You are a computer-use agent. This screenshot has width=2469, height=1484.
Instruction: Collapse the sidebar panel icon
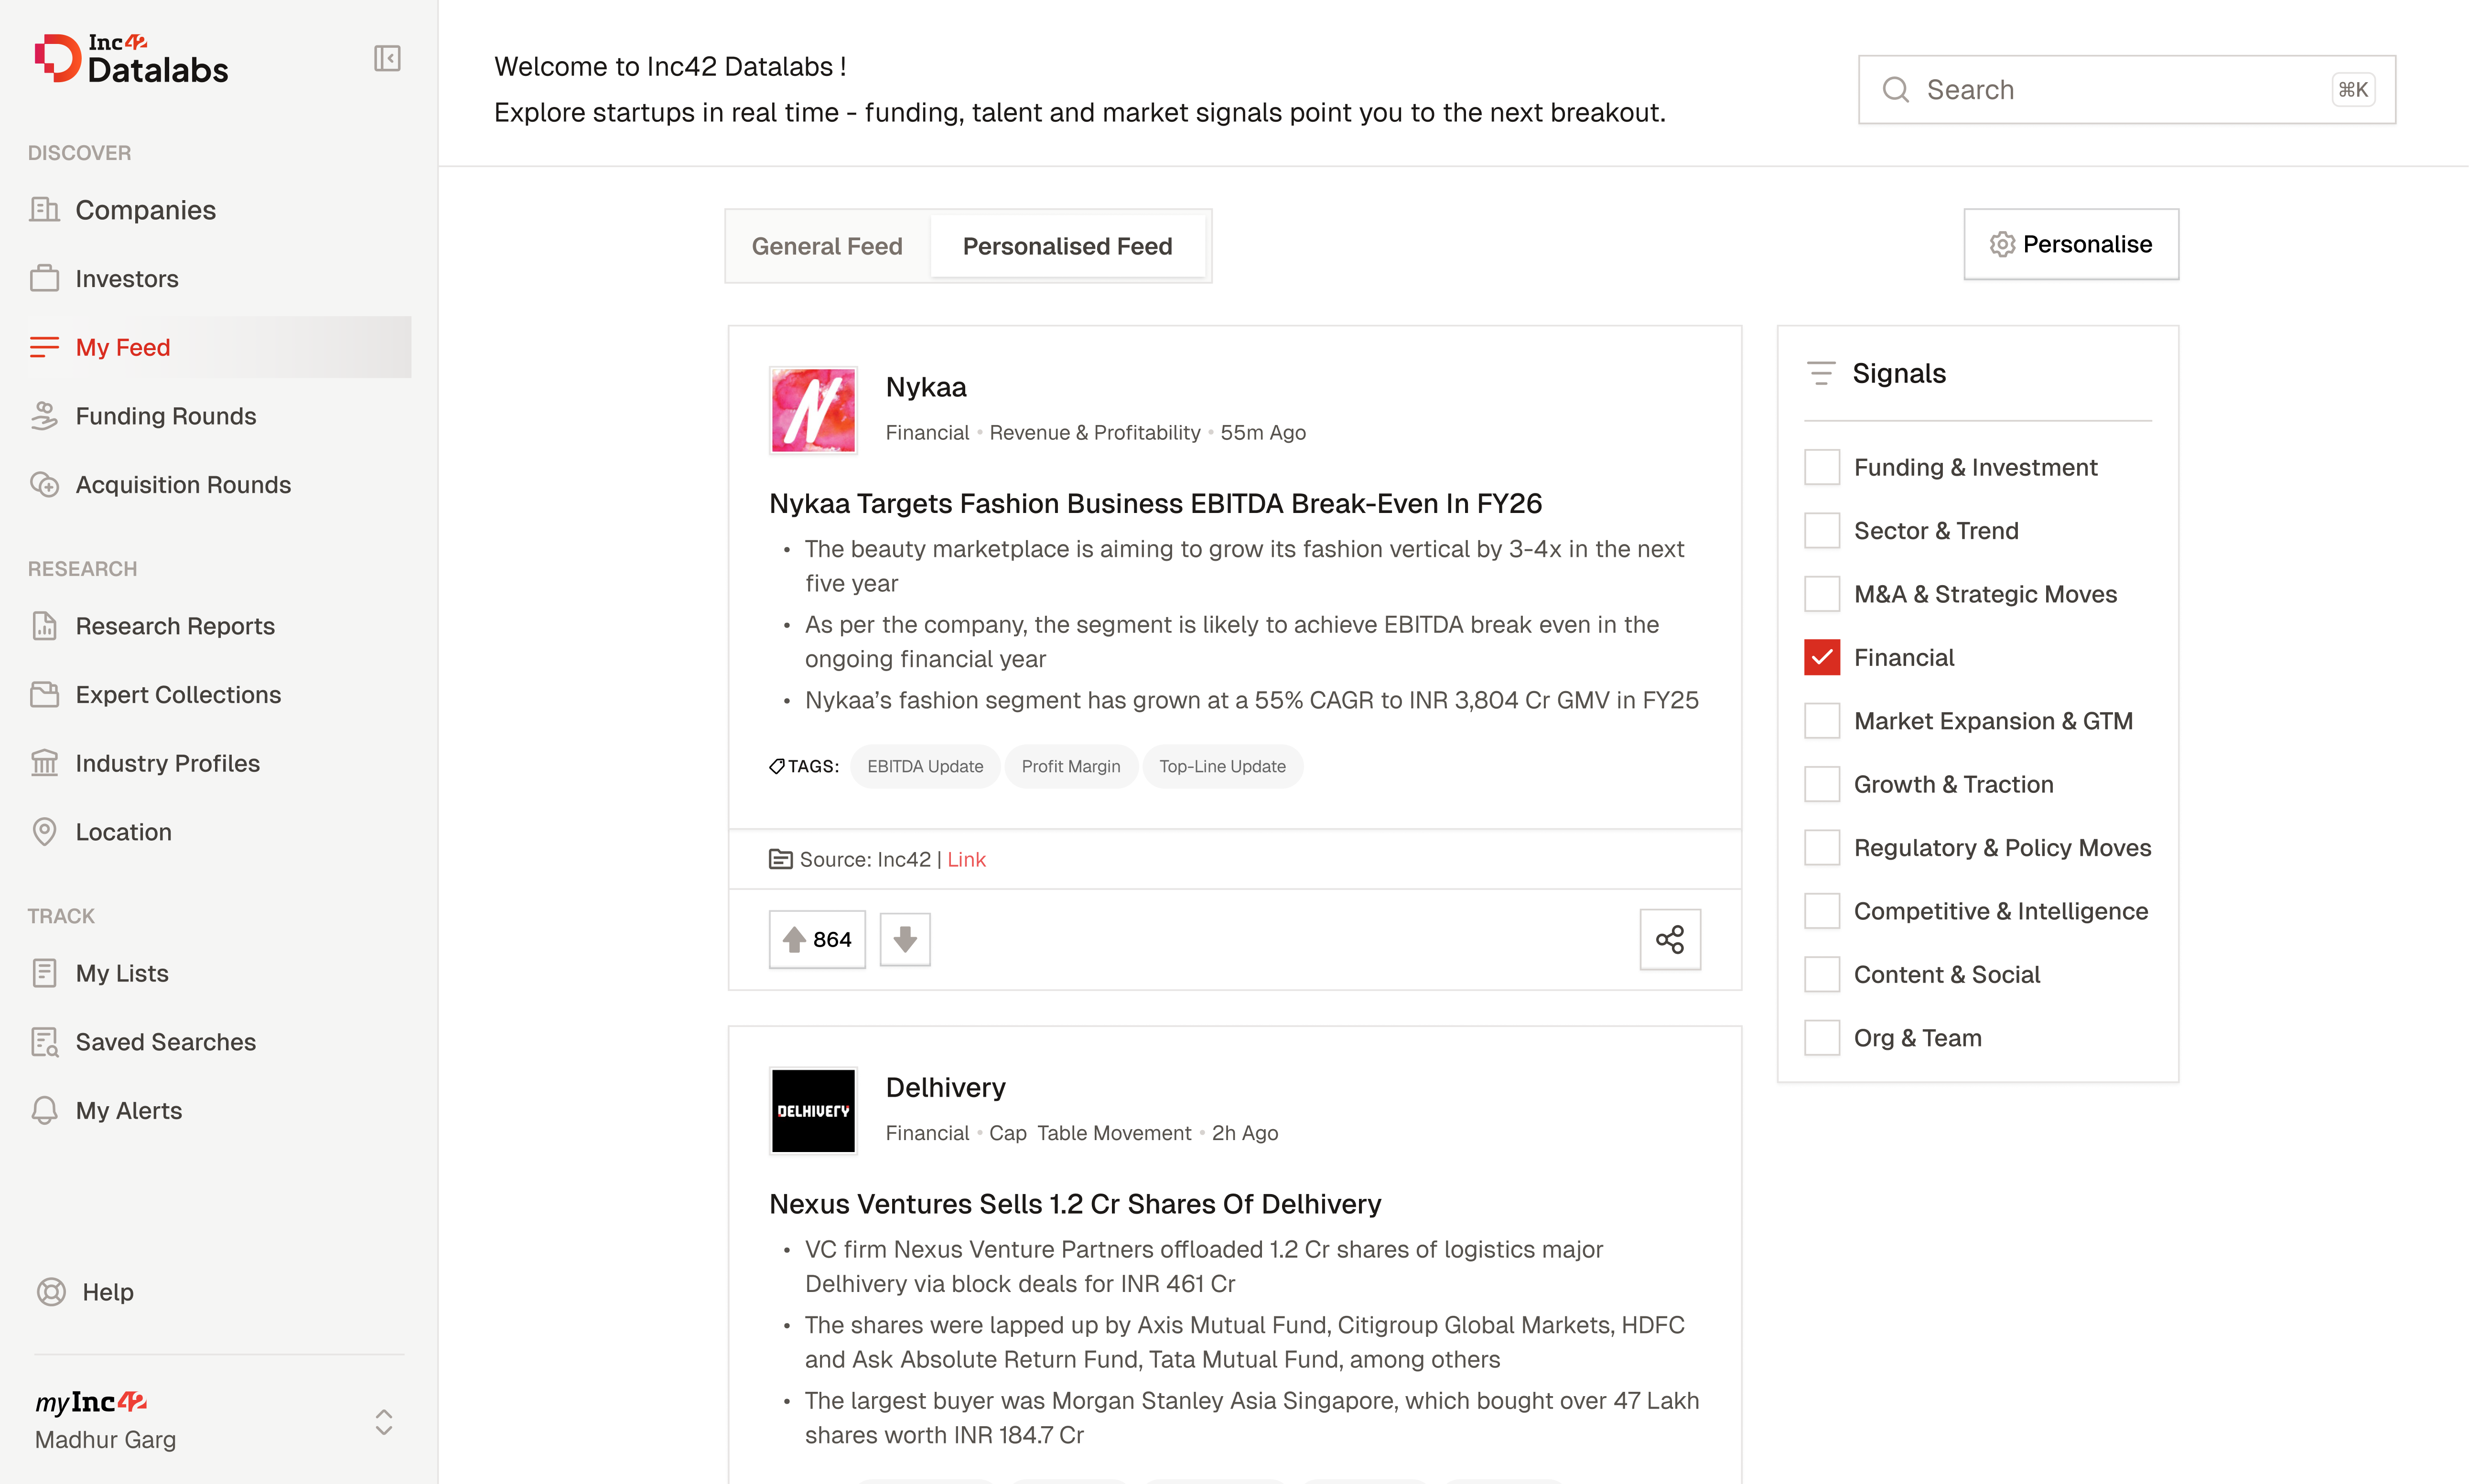click(x=387, y=58)
